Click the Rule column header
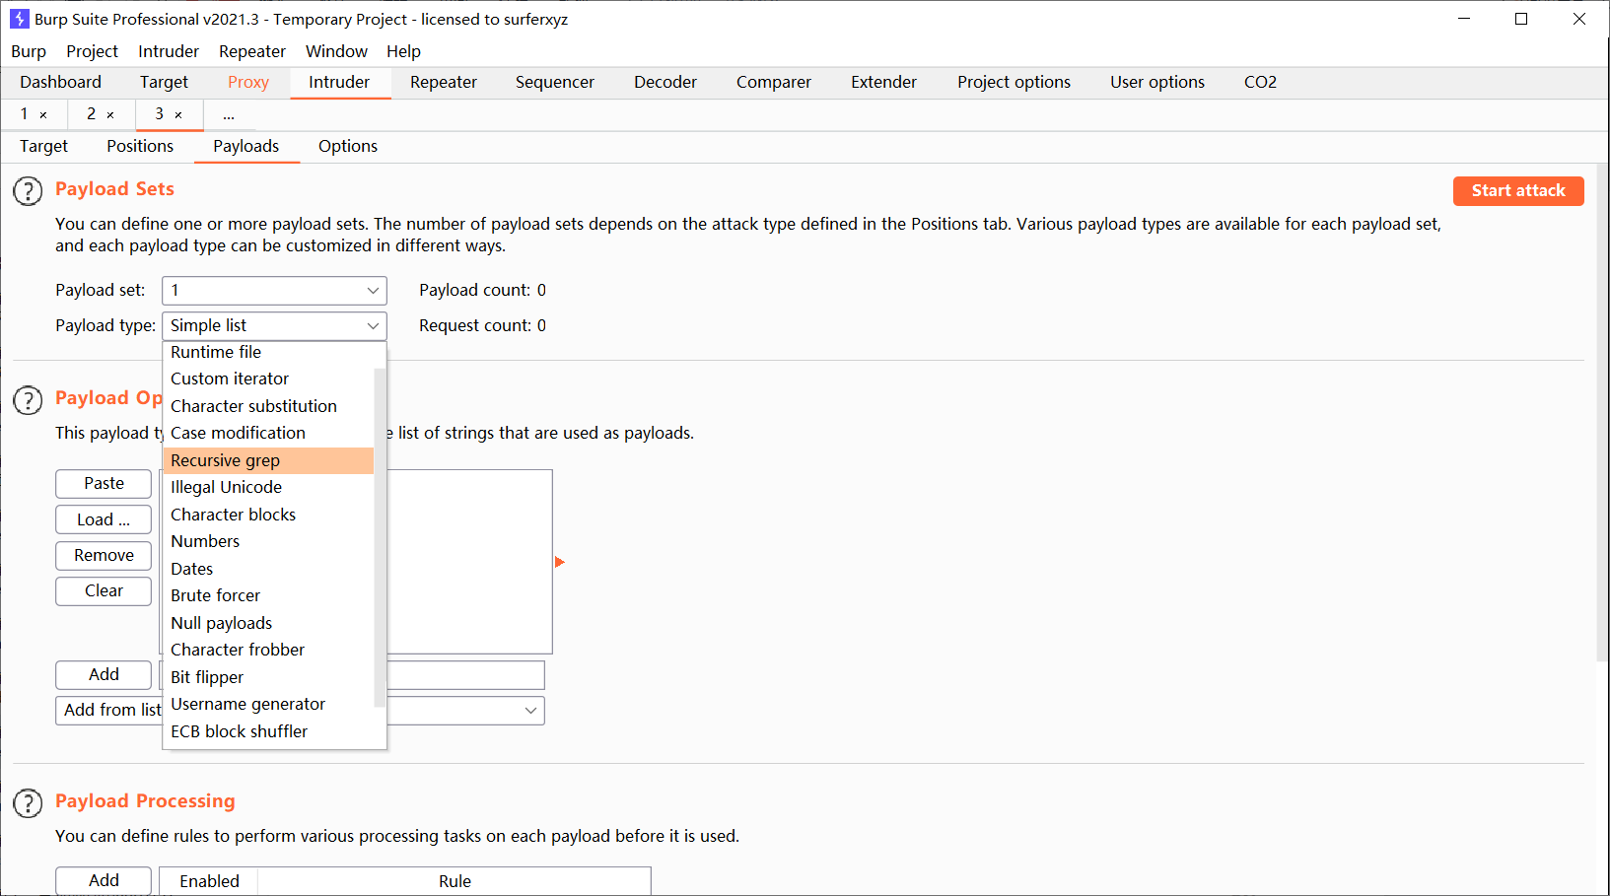 455,882
